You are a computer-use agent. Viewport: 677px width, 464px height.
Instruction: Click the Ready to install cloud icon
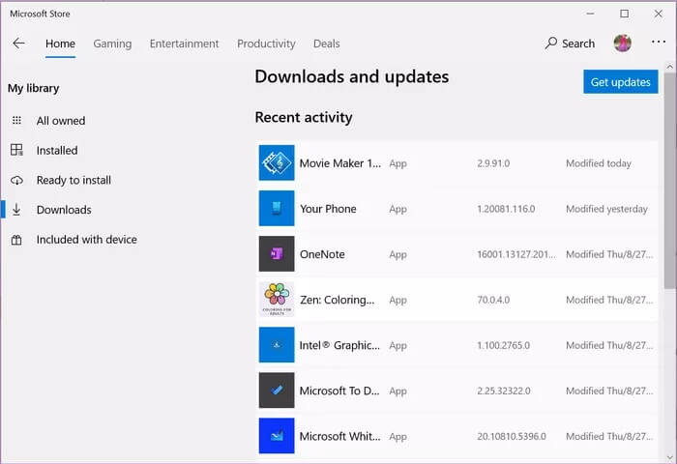pos(16,180)
